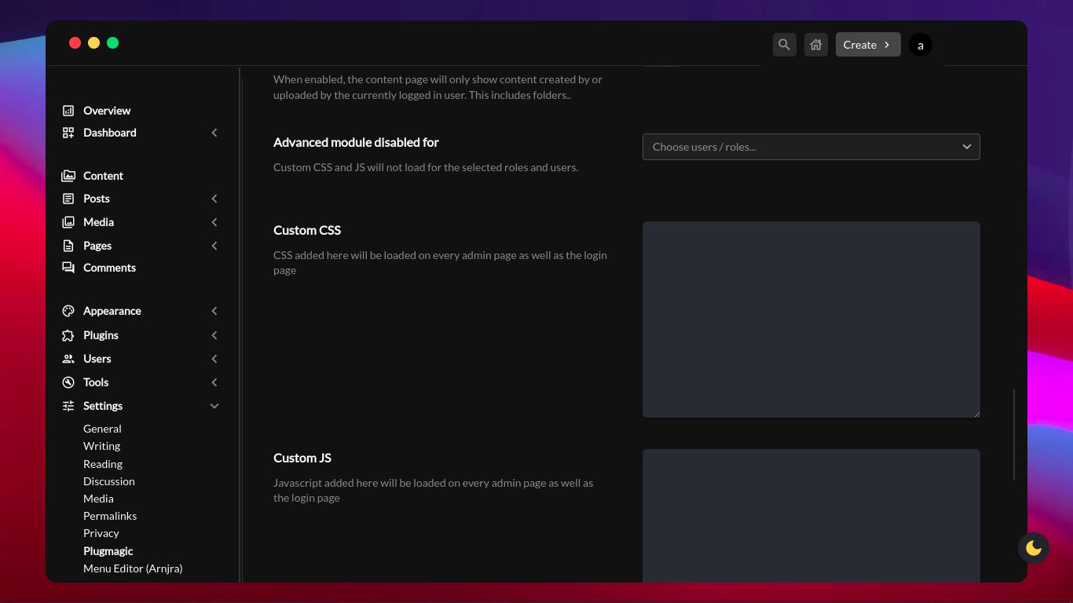The image size is (1073, 603).
Task: Open the Permalinks settings page
Action: [x=110, y=516]
